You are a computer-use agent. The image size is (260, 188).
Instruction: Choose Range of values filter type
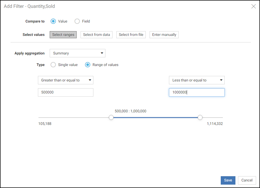click(x=87, y=65)
